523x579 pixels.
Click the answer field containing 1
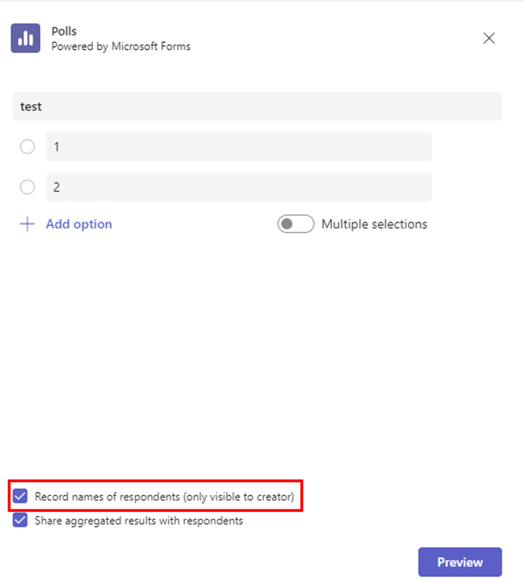239,146
